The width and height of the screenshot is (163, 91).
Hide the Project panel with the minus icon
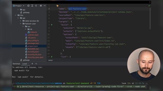[45, 6]
